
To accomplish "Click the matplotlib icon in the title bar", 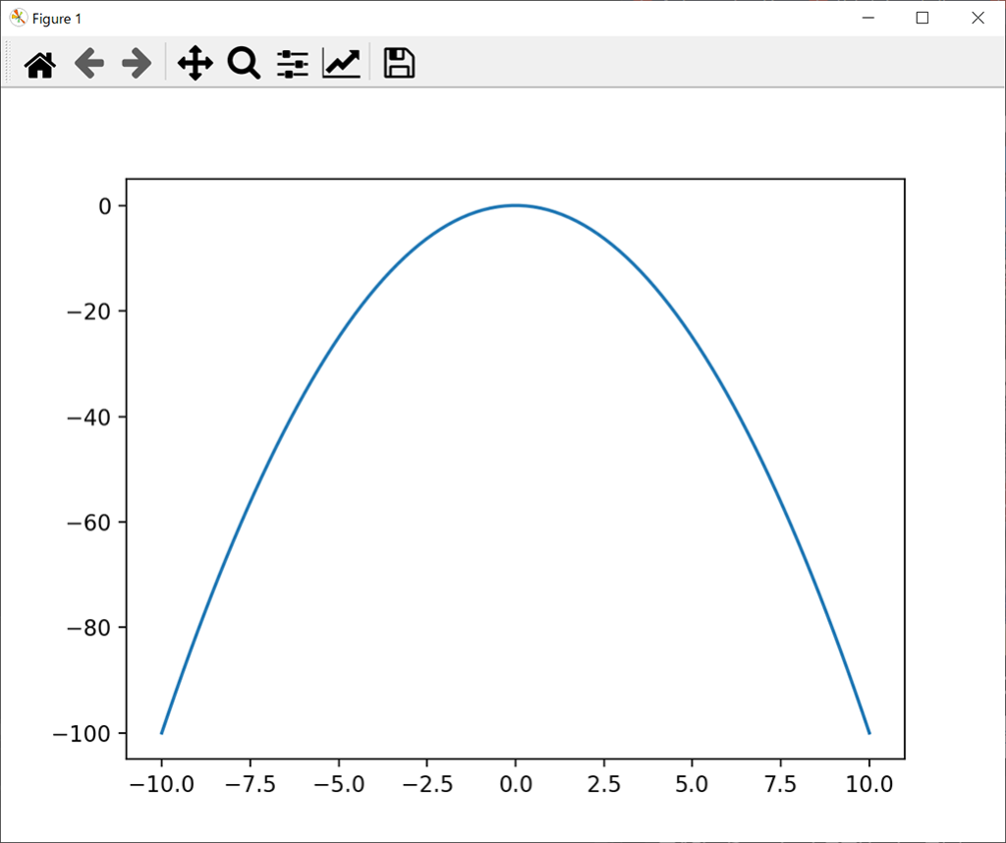I will click(x=18, y=18).
